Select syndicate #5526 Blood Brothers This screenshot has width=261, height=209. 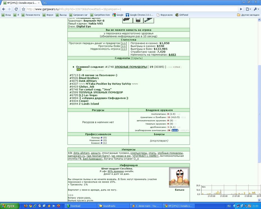click(x=84, y=78)
